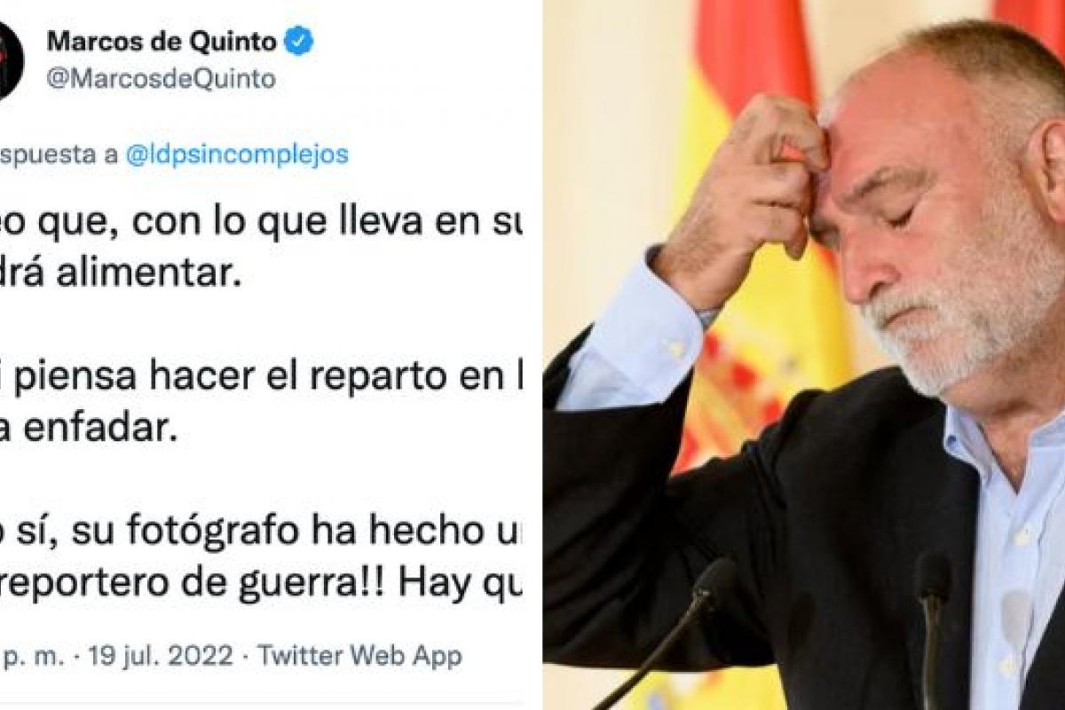Open the partially visible profile avatar
Screen dimensions: 1065x710
pyautogui.click(x=11, y=59)
